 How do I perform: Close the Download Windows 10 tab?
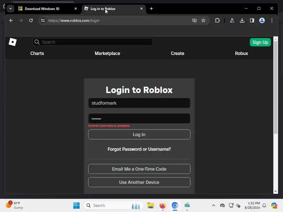click(76, 9)
